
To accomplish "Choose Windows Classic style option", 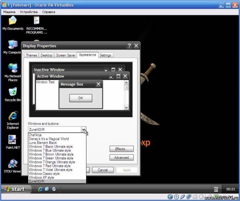I will point(57,173).
